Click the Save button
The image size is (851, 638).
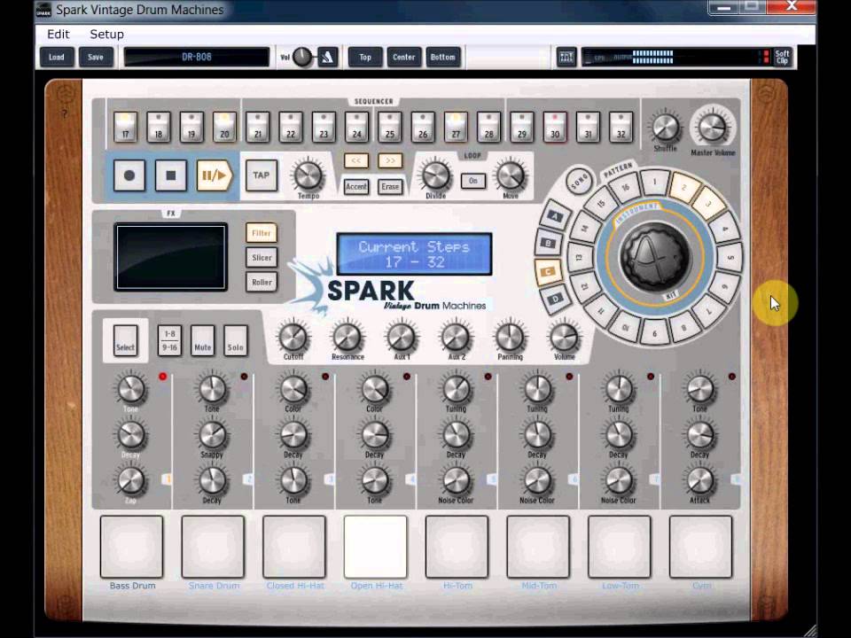pyautogui.click(x=96, y=57)
